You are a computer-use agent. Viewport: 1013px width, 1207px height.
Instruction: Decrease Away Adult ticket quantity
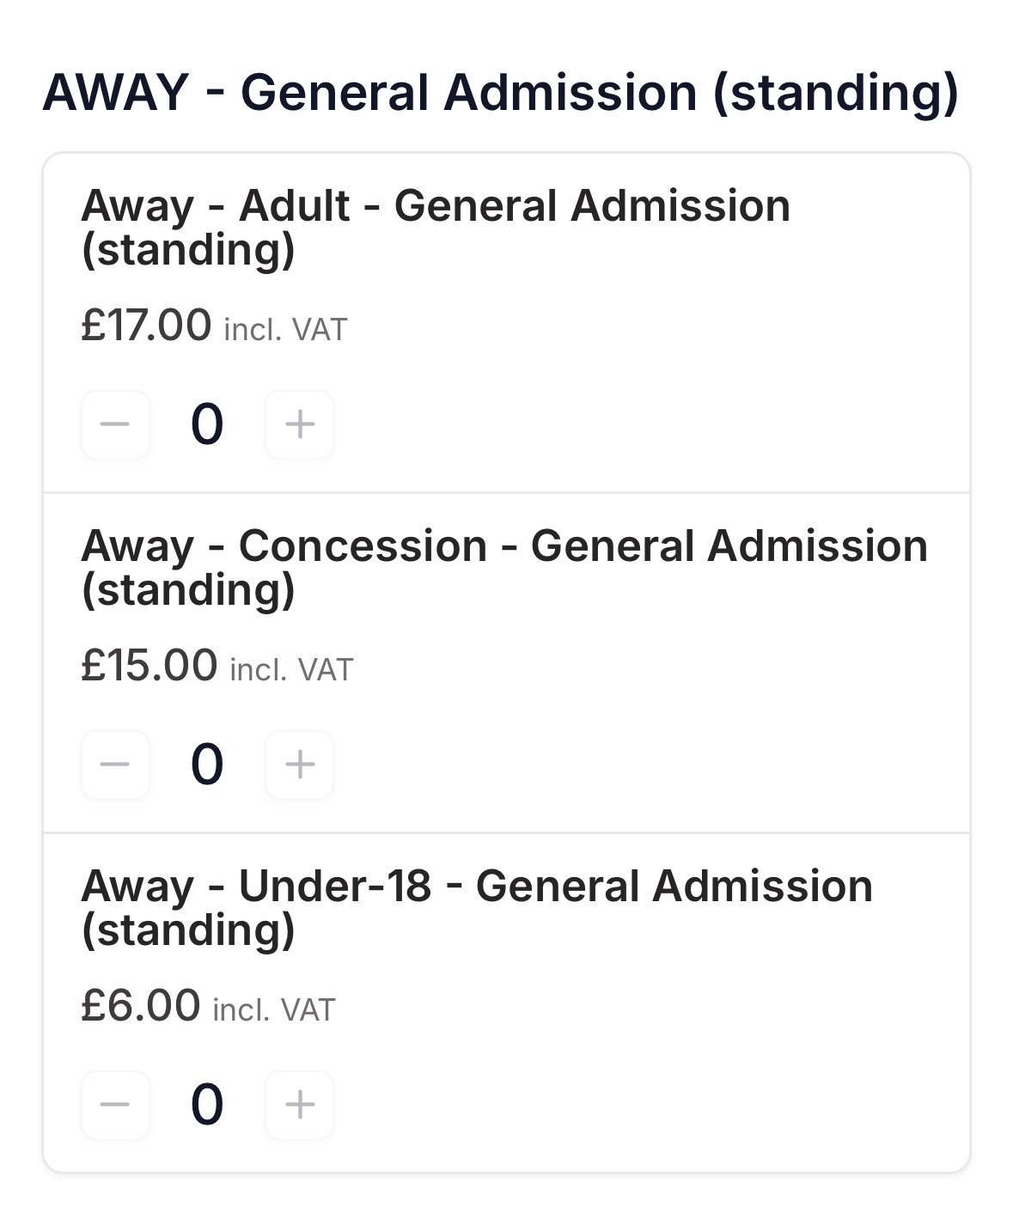[115, 424]
